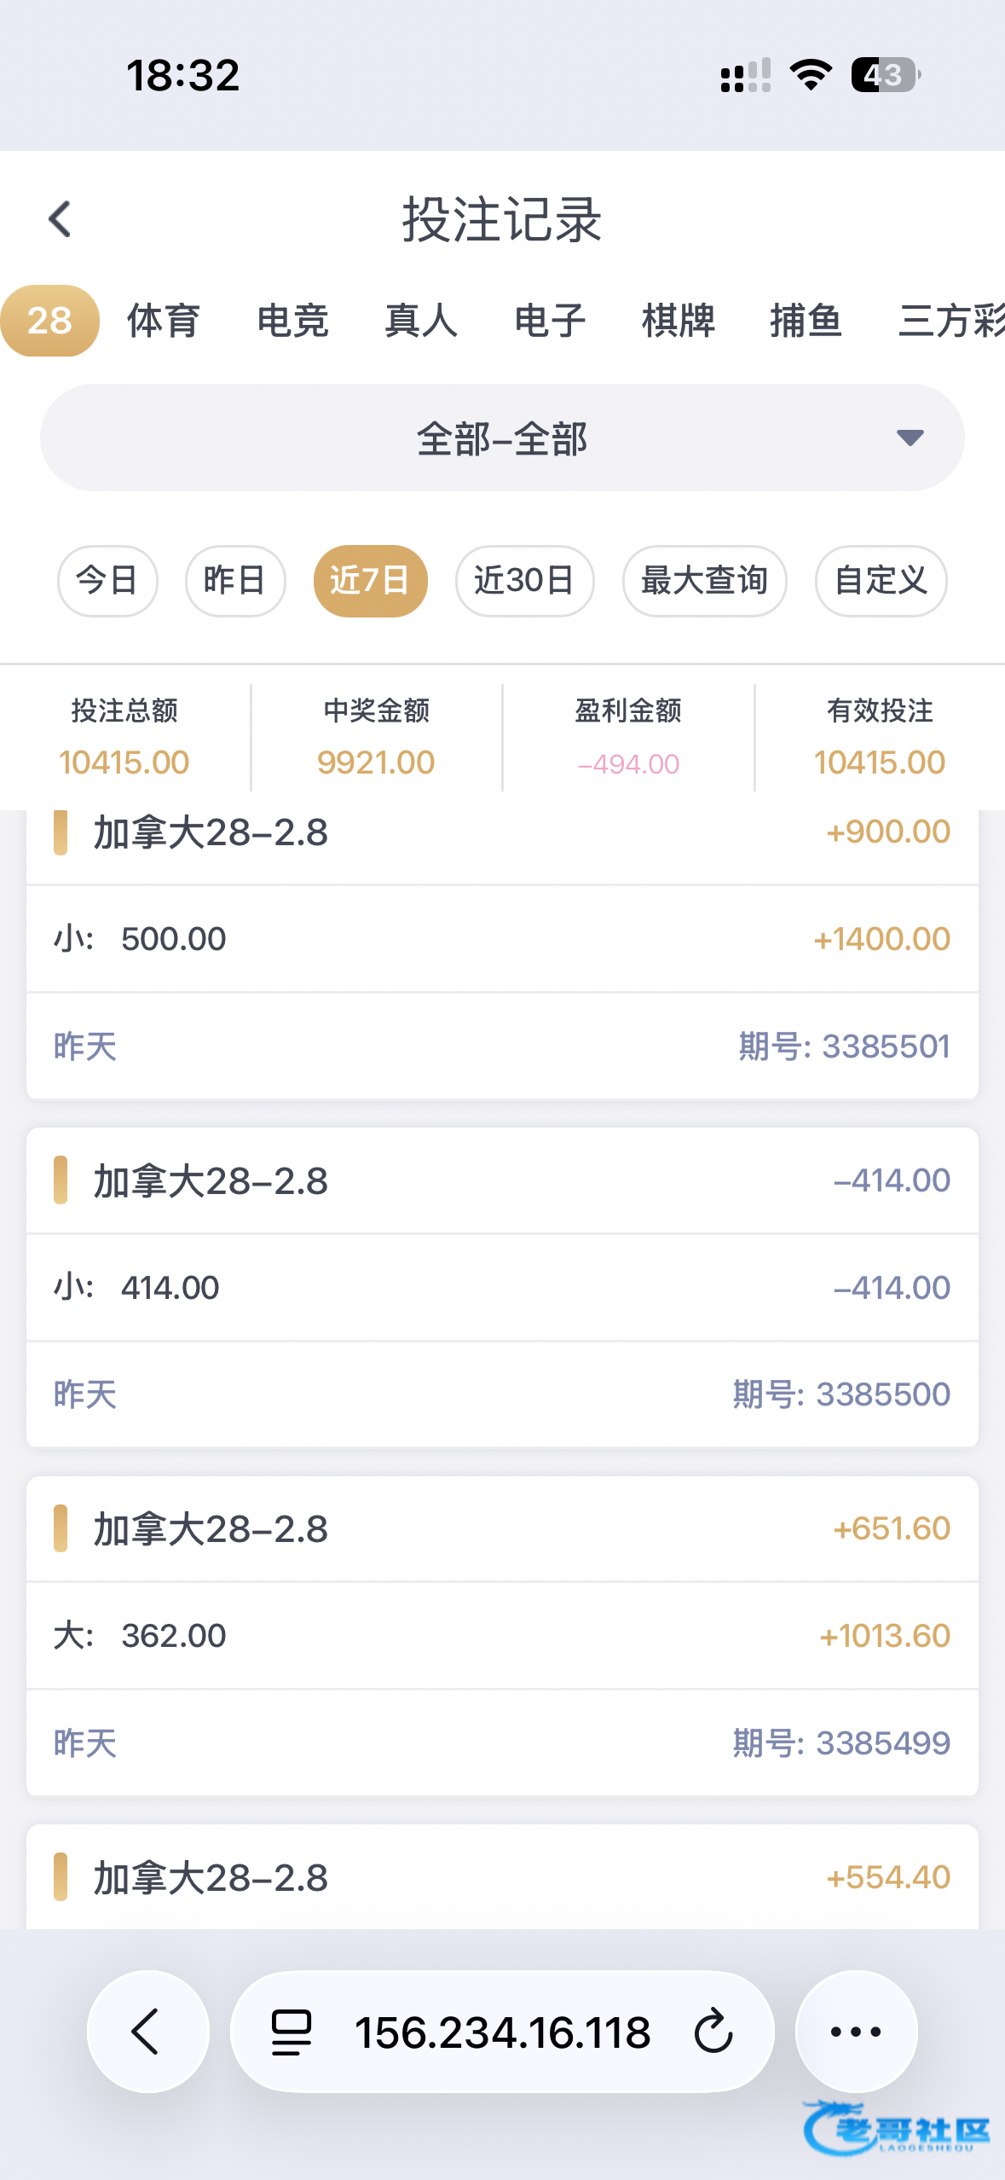The image size is (1005, 2180).
Task: Open the browser three-dots menu
Action: 856,2031
